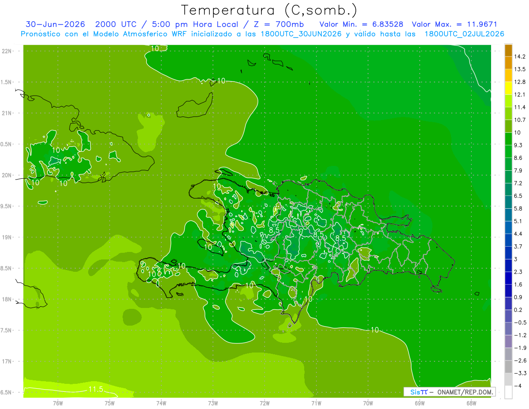The width and height of the screenshot is (529, 409).
Task: Click the "75W" longitude axis label
Action: click(x=110, y=404)
